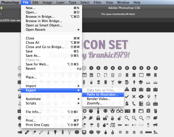
Task: Click the number 9 circle icon on canvas
Action: (148, 68)
